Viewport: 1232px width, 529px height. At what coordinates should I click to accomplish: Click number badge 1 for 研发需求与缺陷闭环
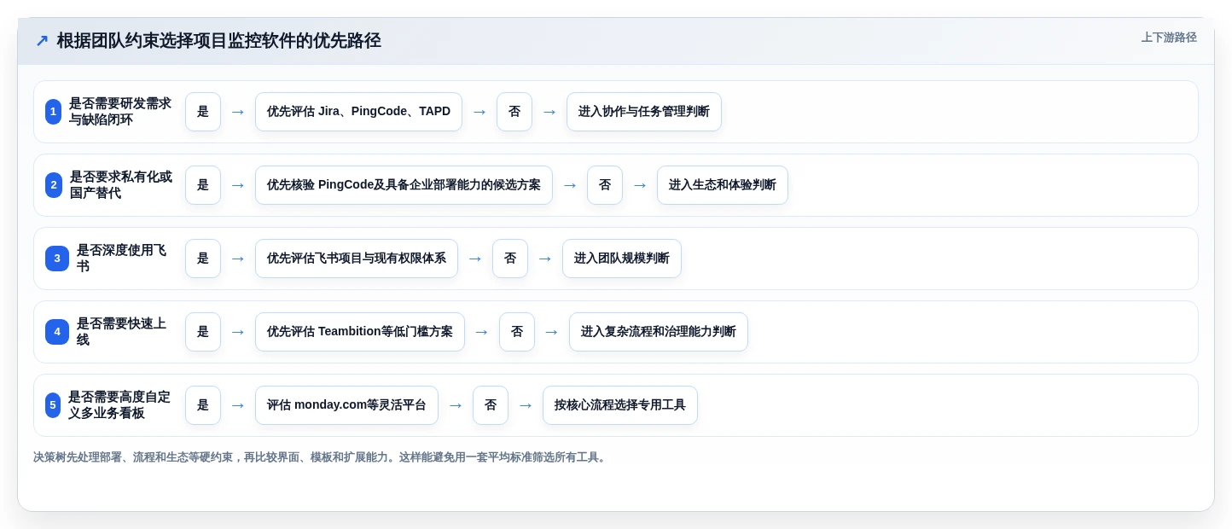coord(53,112)
